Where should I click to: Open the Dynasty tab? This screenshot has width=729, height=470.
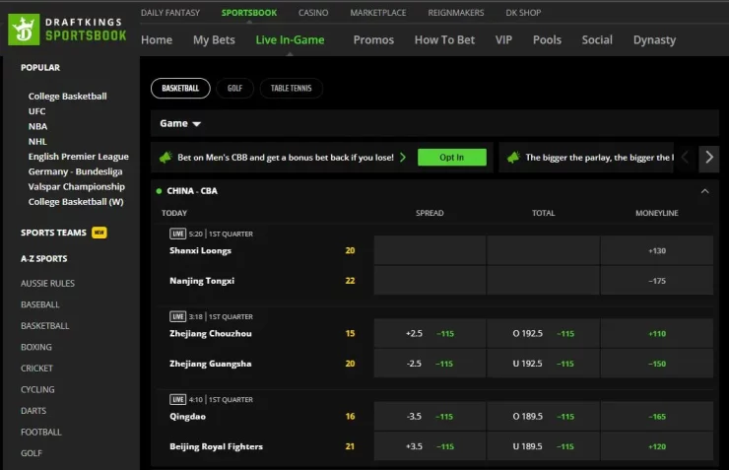654,40
